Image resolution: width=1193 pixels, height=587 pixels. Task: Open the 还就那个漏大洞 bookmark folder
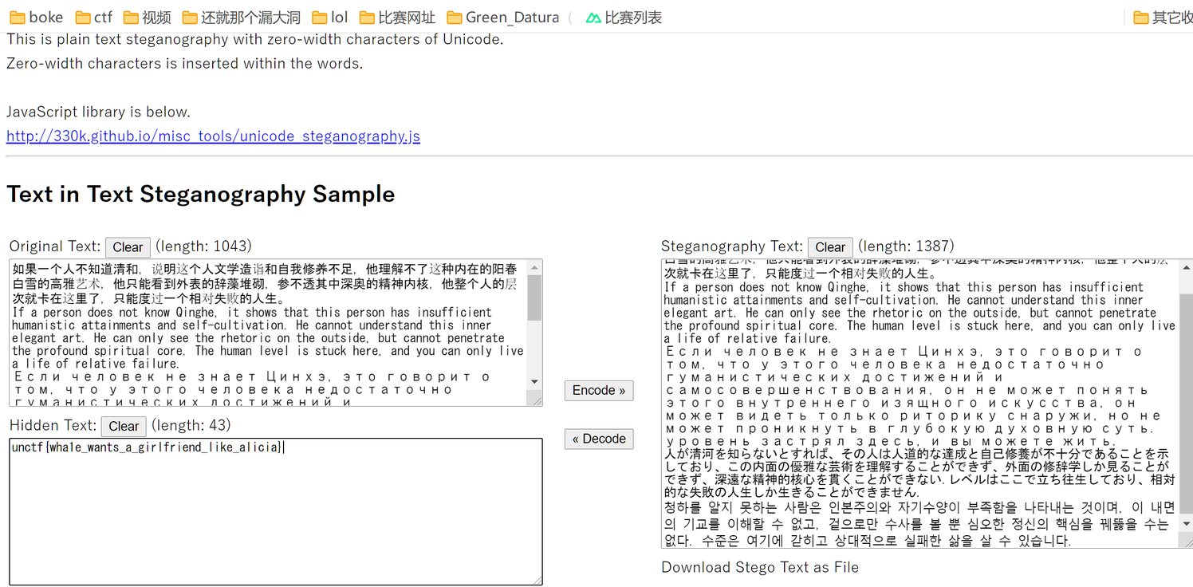(241, 17)
